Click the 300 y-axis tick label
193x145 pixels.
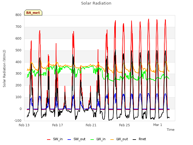click(x=18, y=74)
